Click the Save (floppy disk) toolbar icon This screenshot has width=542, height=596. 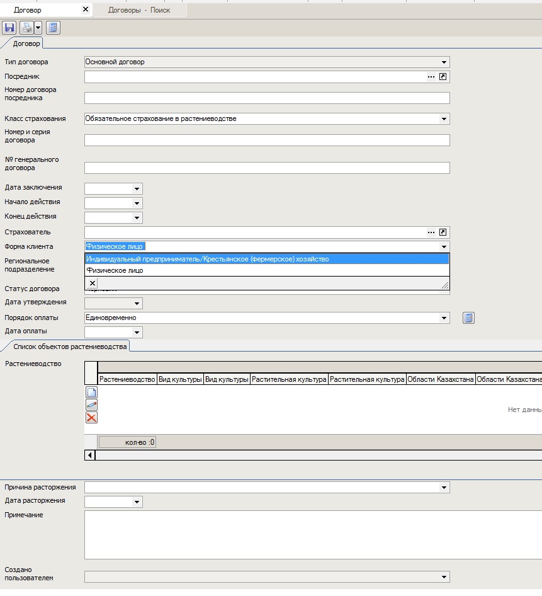(9, 28)
